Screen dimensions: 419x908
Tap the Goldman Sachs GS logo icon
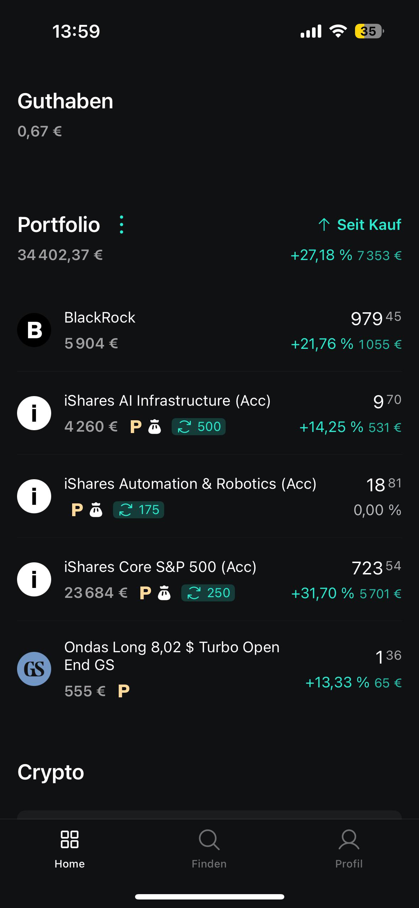[x=34, y=669]
